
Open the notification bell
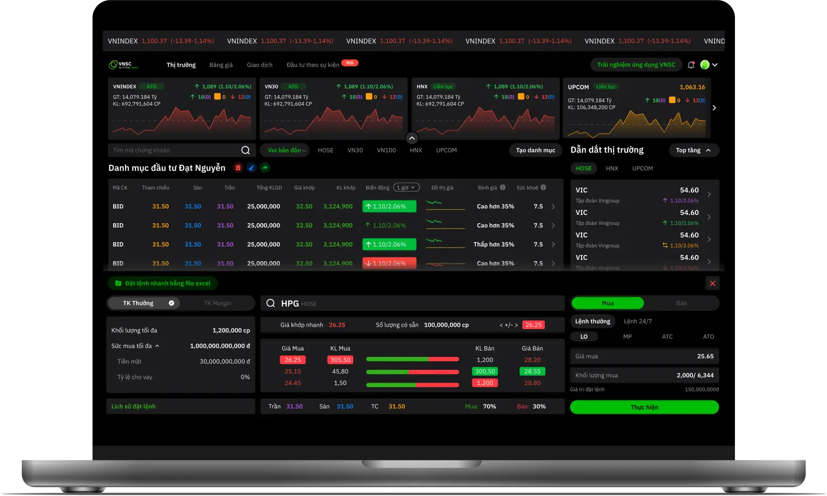point(691,65)
